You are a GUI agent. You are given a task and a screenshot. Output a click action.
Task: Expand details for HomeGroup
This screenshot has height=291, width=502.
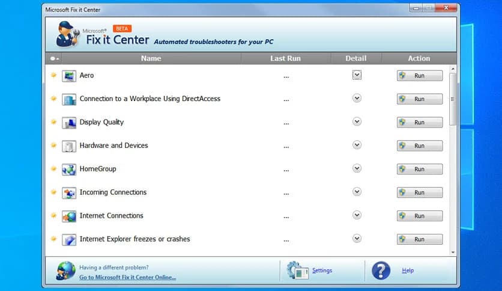[x=357, y=168]
